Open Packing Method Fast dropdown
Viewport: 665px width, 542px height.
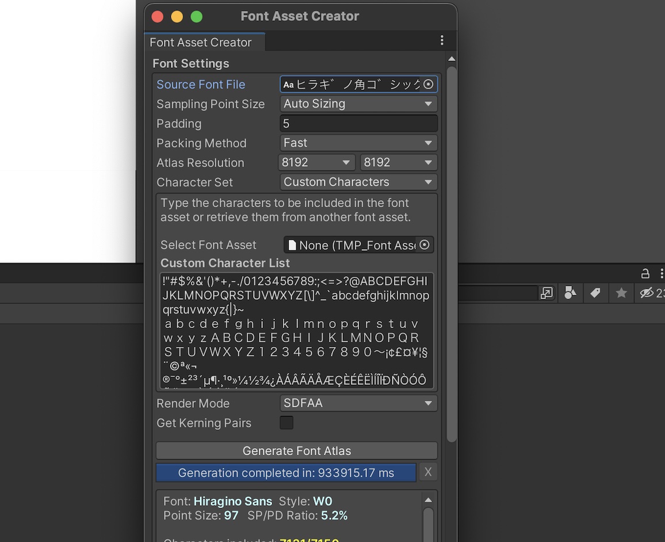pyautogui.click(x=358, y=143)
